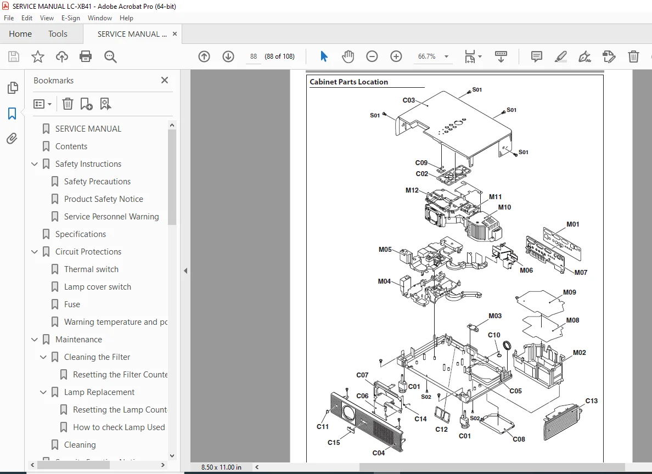The image size is (652, 474).
Task: Delete the selected bookmark icon
Action: [x=68, y=104]
